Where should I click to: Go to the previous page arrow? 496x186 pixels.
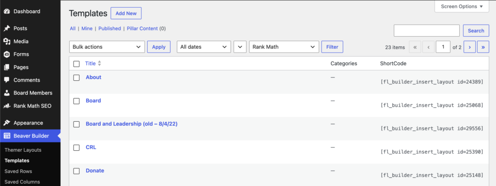click(428, 47)
